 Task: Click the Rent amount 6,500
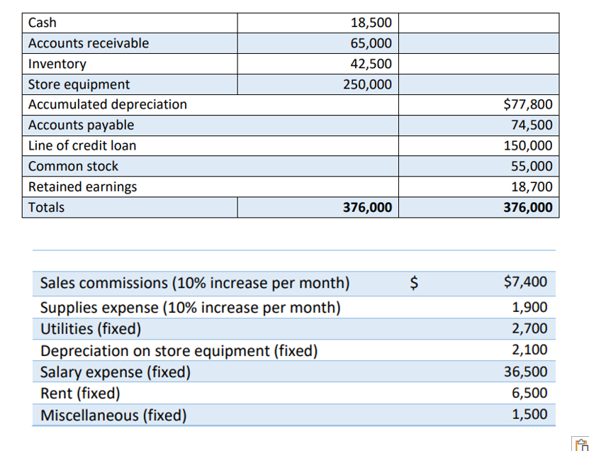pos(529,393)
